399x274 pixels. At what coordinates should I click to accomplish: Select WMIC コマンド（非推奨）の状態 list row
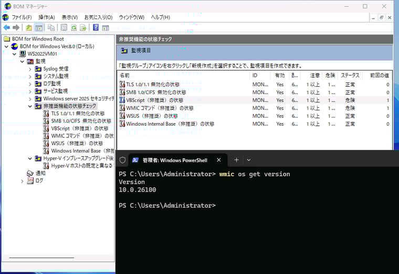pyautogui.click(x=255, y=108)
